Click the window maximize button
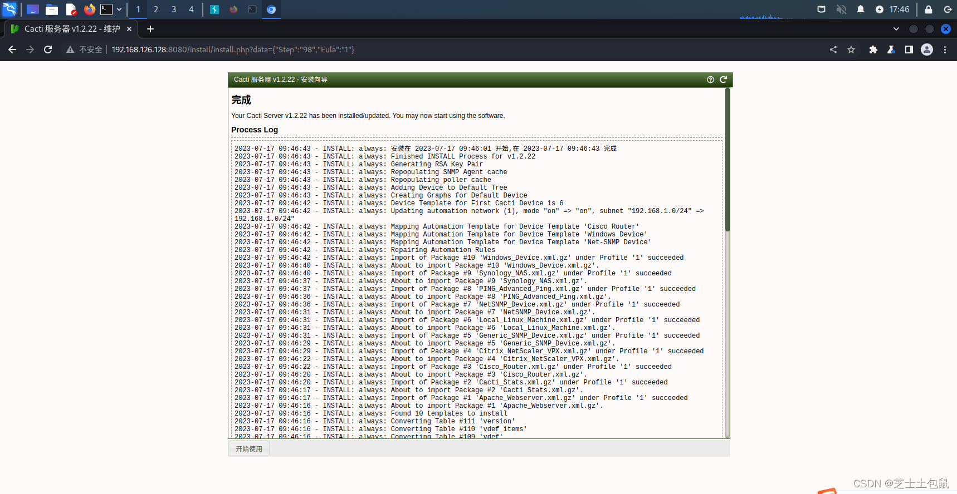 930,29
